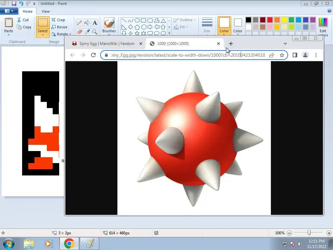Choose the Triangle shape

pyautogui.click(x=163, y=21)
